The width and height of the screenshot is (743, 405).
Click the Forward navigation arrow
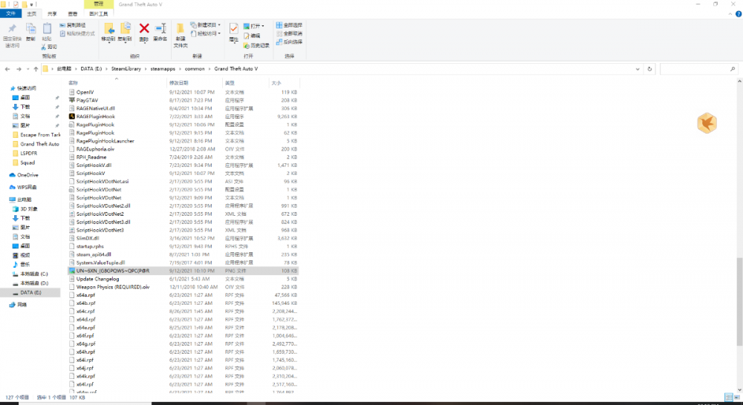(19, 69)
